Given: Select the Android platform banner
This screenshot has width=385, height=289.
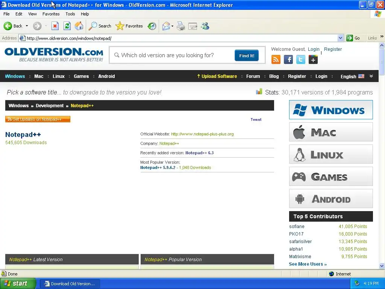Looking at the screenshot, I should coord(331,199).
